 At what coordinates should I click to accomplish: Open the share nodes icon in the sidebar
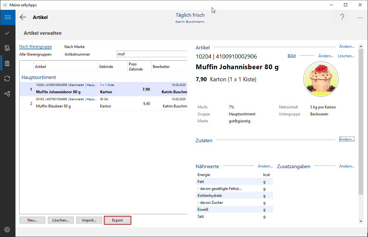pos(8,94)
